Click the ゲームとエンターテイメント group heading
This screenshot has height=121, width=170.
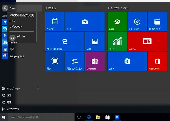118,8
